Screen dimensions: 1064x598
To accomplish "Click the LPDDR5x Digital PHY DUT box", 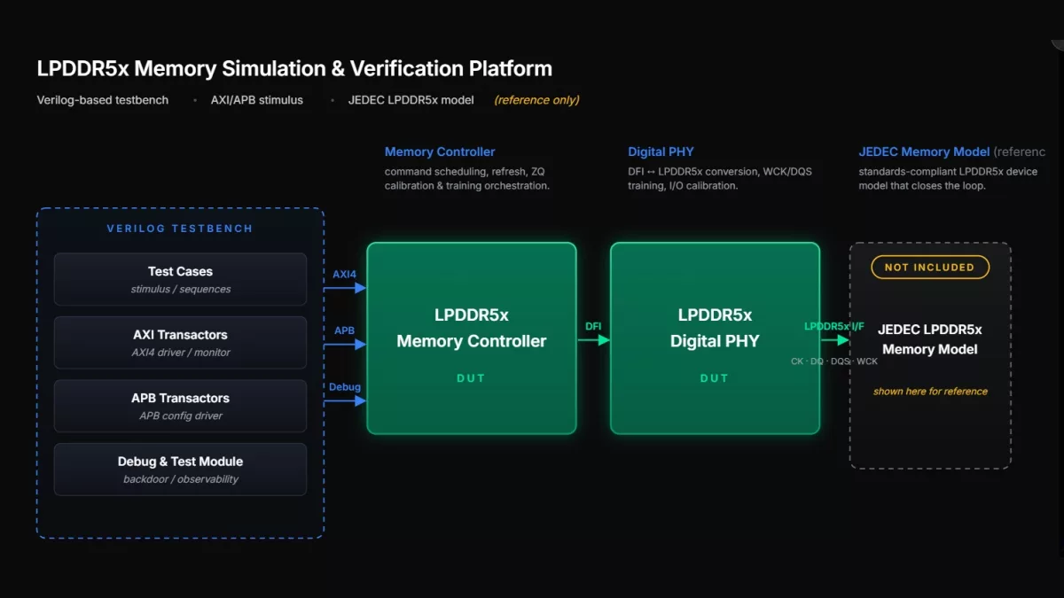I will tap(715, 338).
